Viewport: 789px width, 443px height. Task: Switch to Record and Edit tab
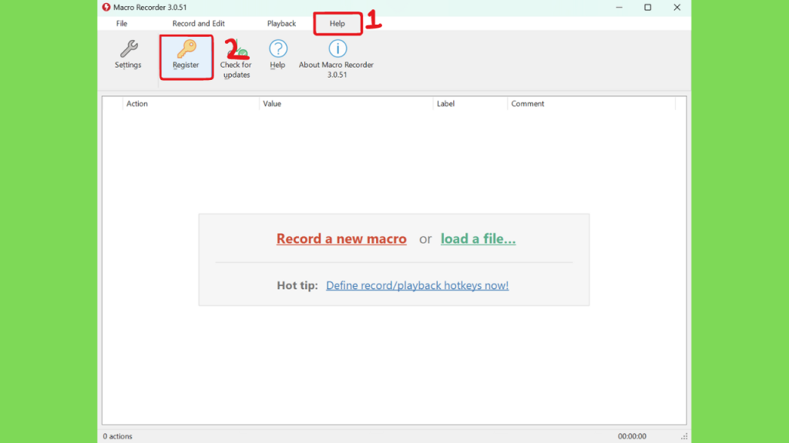pos(198,24)
